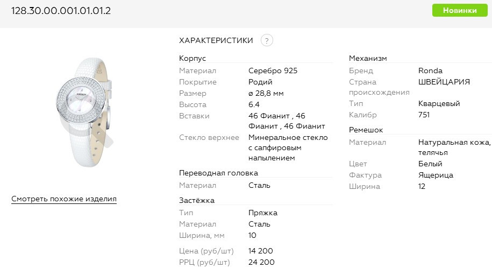This screenshot has height=275, width=492.
Task: Click the РРЦ (руб/шт) label
Action: 204,263
